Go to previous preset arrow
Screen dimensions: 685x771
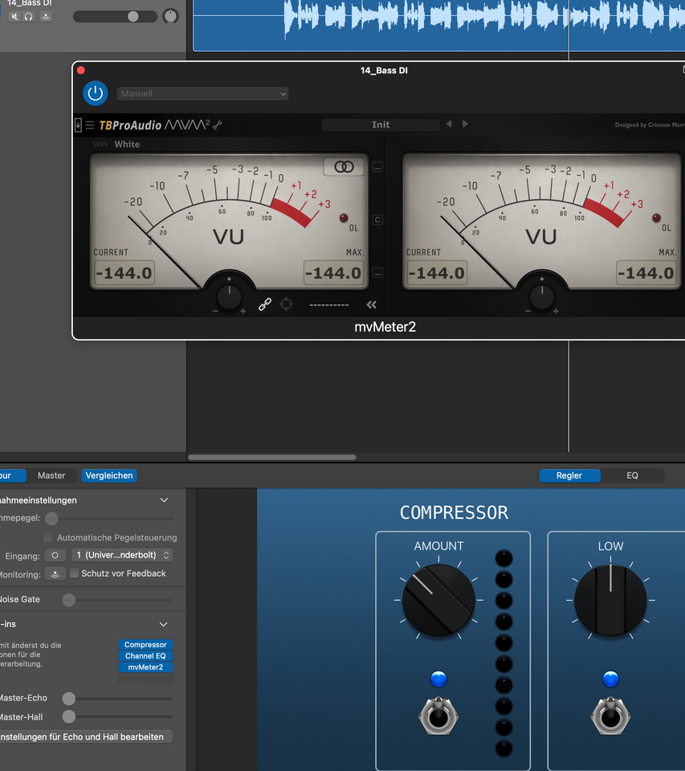point(449,124)
